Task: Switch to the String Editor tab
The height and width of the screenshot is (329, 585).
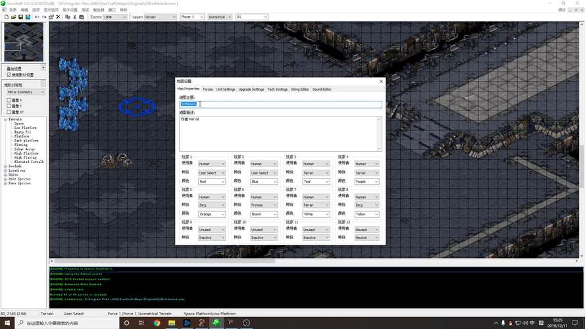Action: coord(300,89)
